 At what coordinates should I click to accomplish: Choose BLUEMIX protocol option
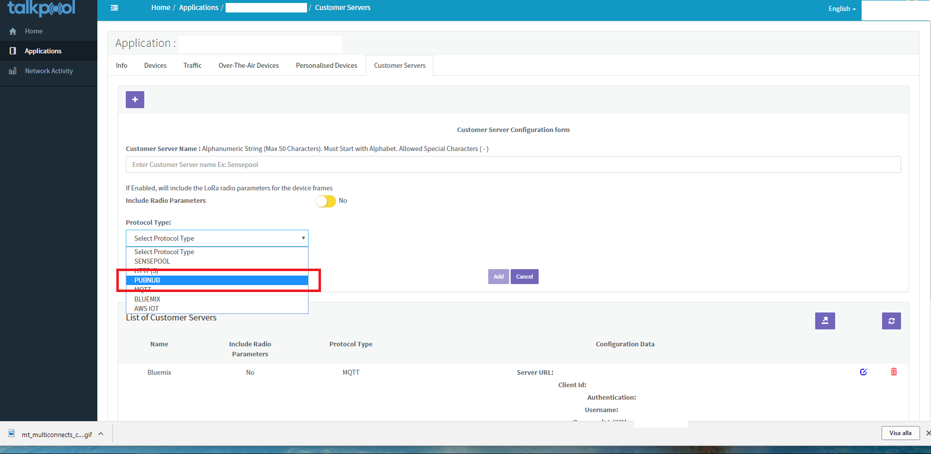click(x=217, y=299)
